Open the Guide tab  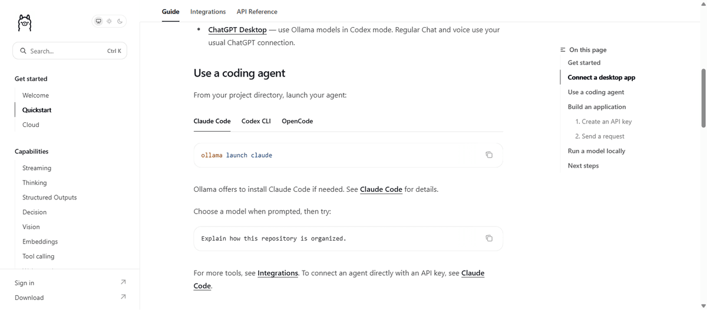pos(170,12)
